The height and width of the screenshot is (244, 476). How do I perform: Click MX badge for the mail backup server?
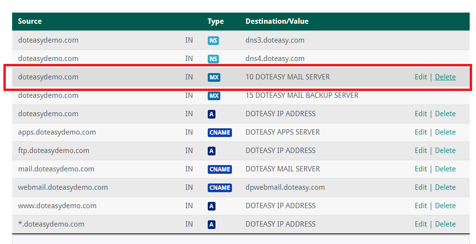[x=214, y=96]
